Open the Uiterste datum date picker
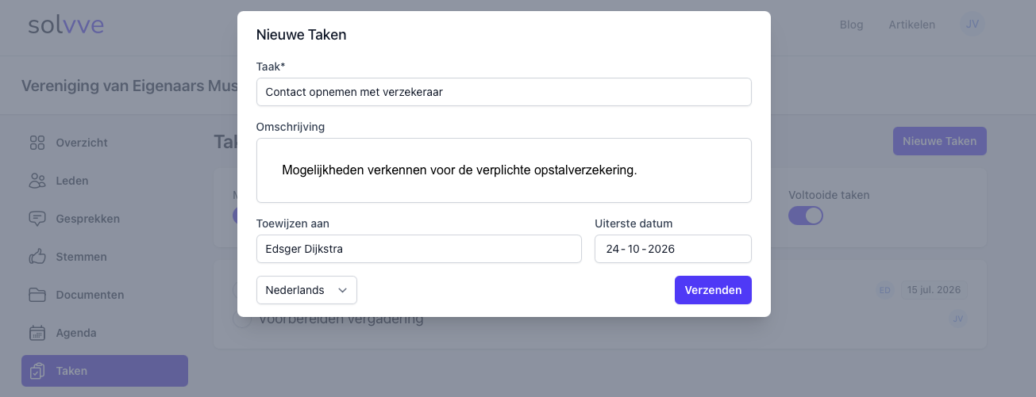Screen dimensions: 1036x397 pos(672,249)
